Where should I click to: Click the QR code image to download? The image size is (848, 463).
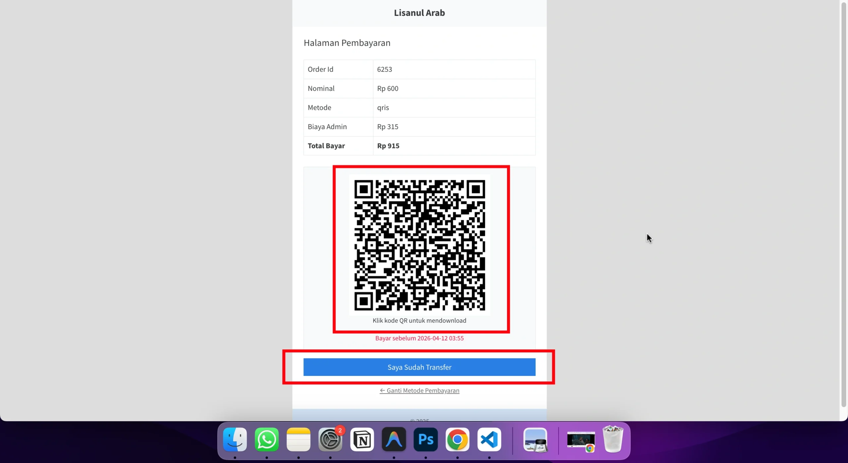[x=419, y=245]
